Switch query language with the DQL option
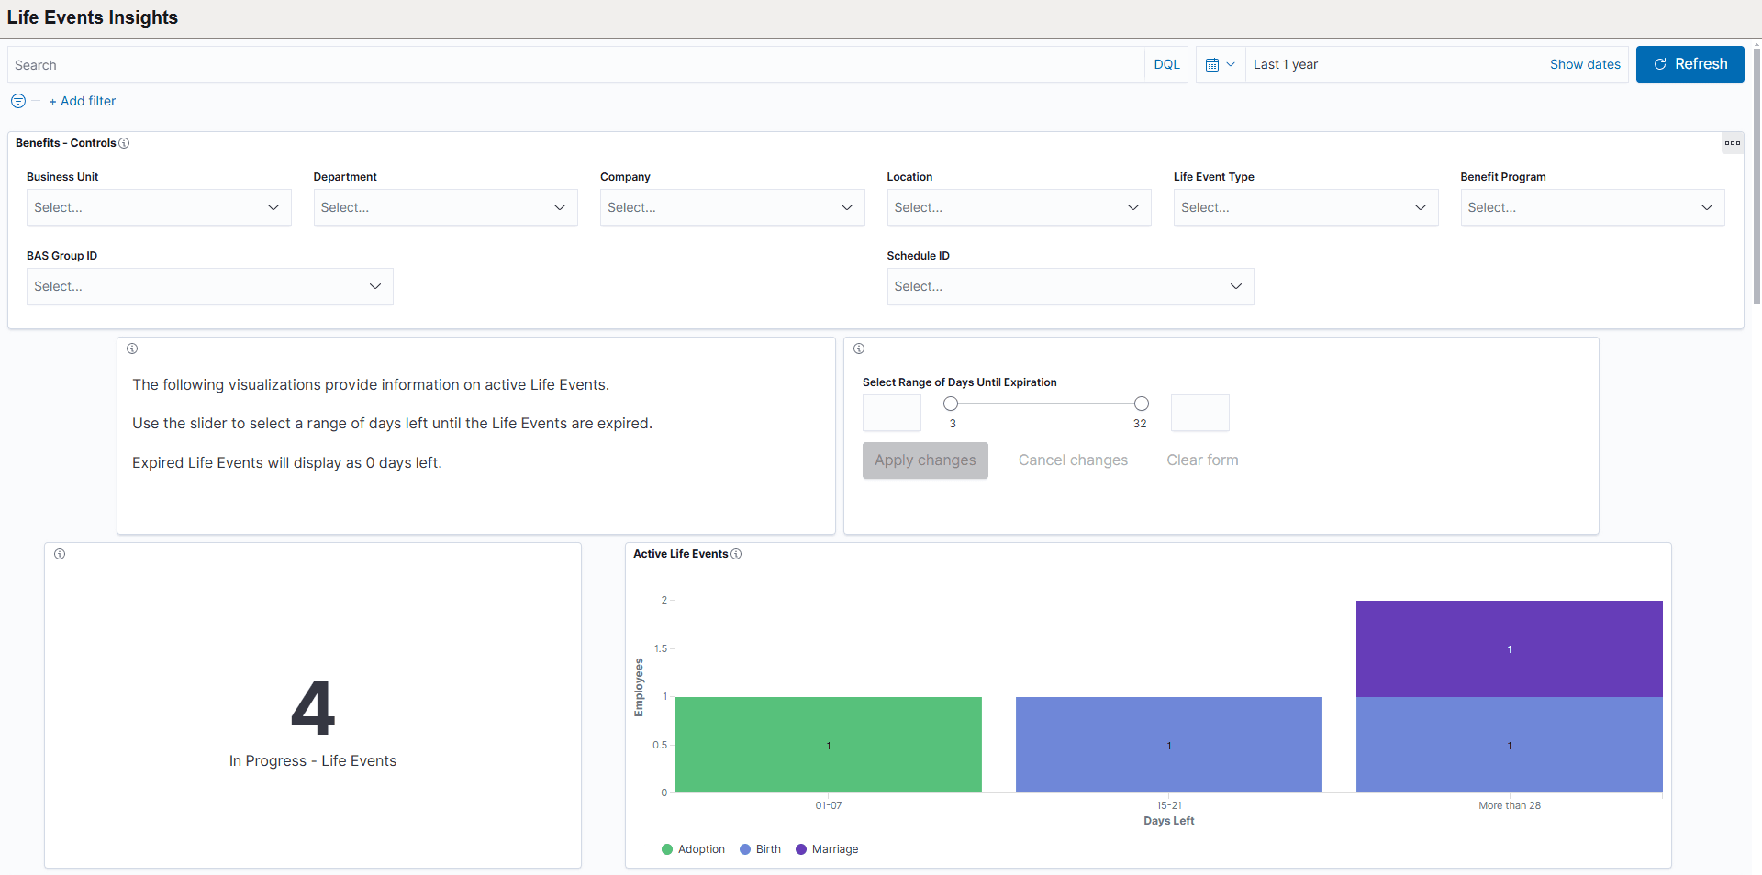 point(1166,64)
